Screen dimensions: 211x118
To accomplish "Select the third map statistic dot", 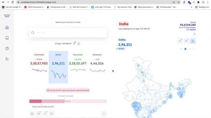I will [190, 49].
